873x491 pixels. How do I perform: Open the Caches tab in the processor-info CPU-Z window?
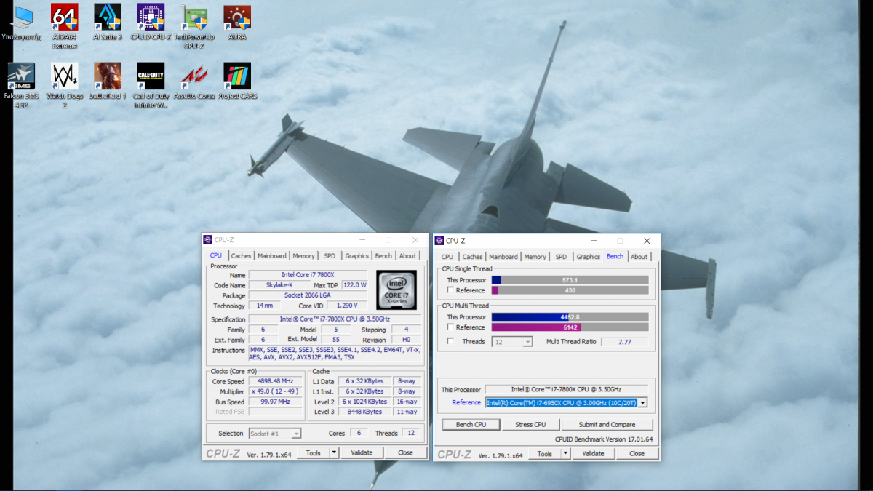coord(241,256)
